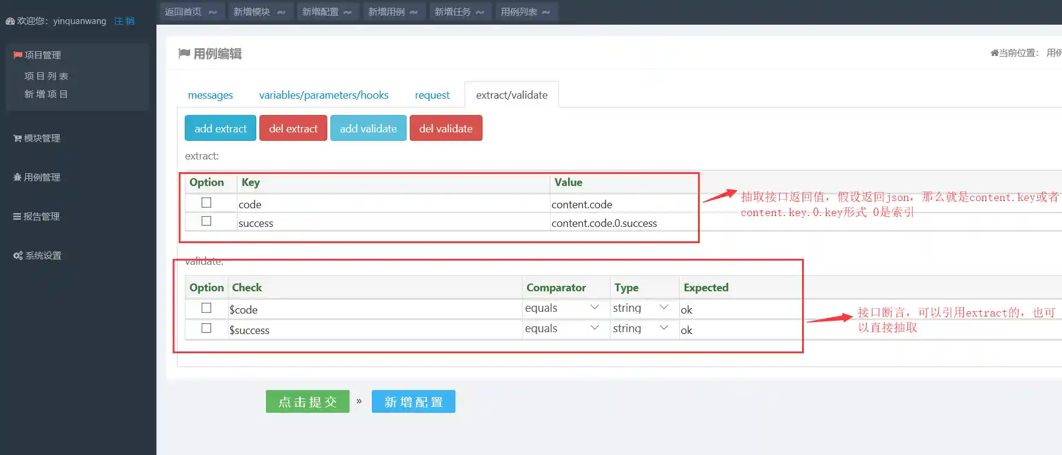Click the extract Key field containing code
This screenshot has width=1062, height=455.
click(x=394, y=204)
